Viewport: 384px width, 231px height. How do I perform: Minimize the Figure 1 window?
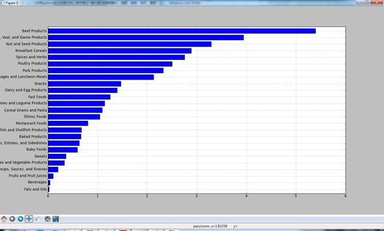pyautogui.click(x=360, y=2)
